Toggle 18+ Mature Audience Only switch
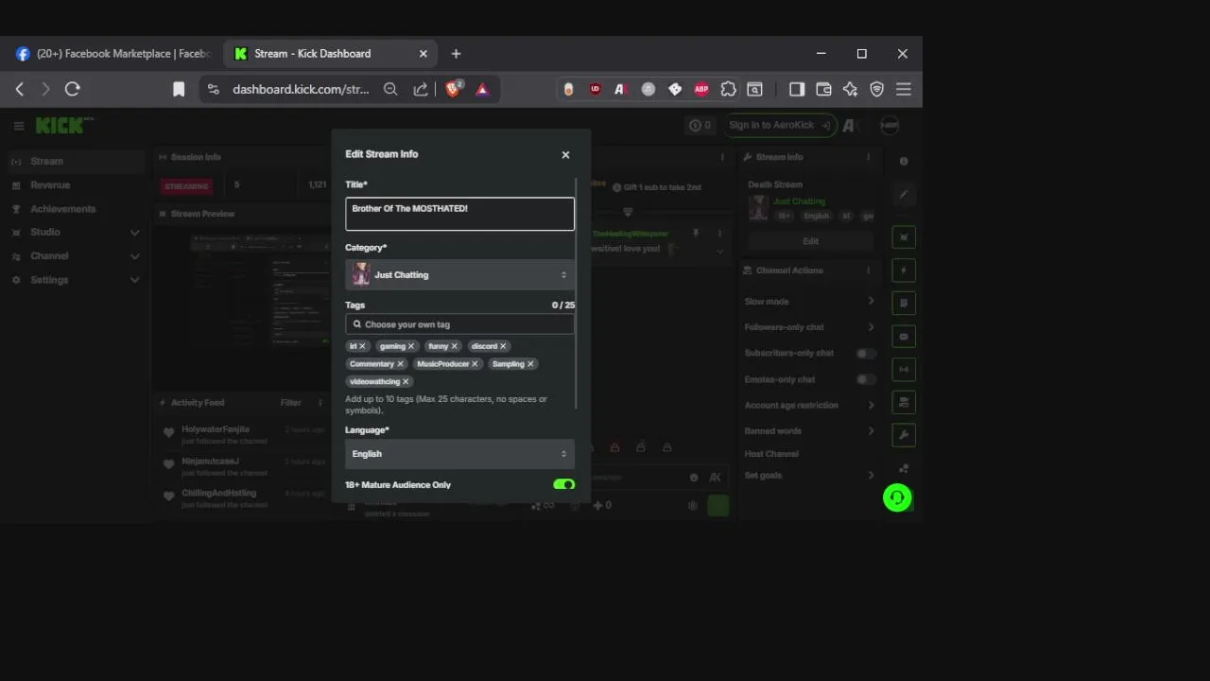 point(564,484)
